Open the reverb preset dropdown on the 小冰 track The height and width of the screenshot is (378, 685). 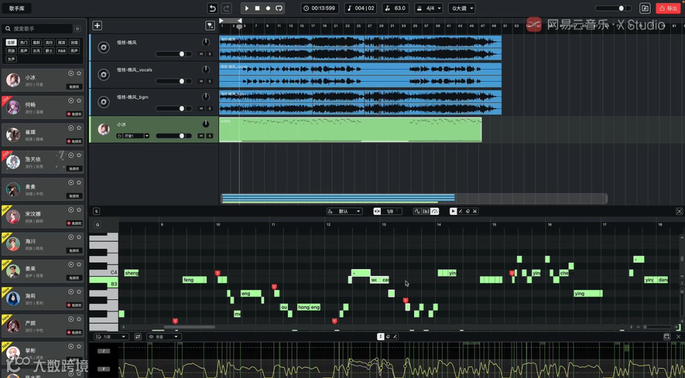click(147, 136)
